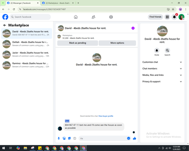189x151 pixels.
Task: Open Task View on the taskbar
Action: (x=11, y=148)
